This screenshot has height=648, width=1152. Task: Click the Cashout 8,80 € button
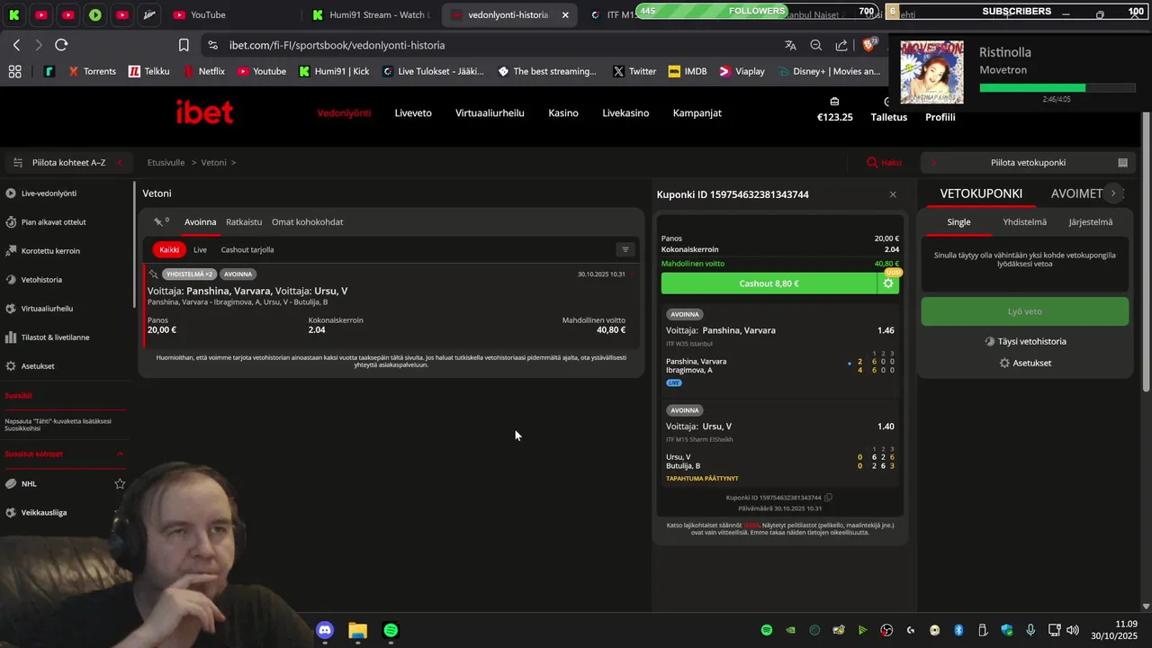769,283
